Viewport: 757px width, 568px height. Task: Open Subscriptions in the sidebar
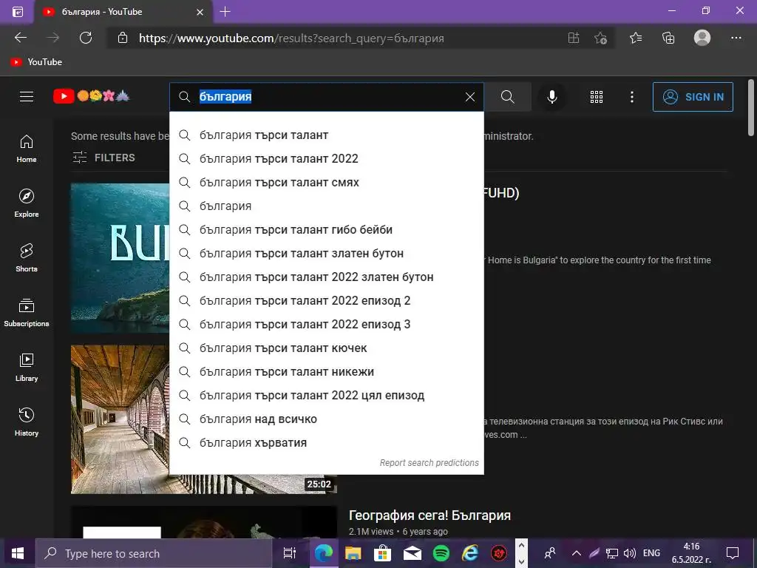(x=27, y=313)
